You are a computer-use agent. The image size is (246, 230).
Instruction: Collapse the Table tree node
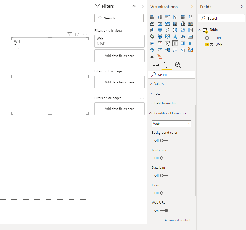199,30
